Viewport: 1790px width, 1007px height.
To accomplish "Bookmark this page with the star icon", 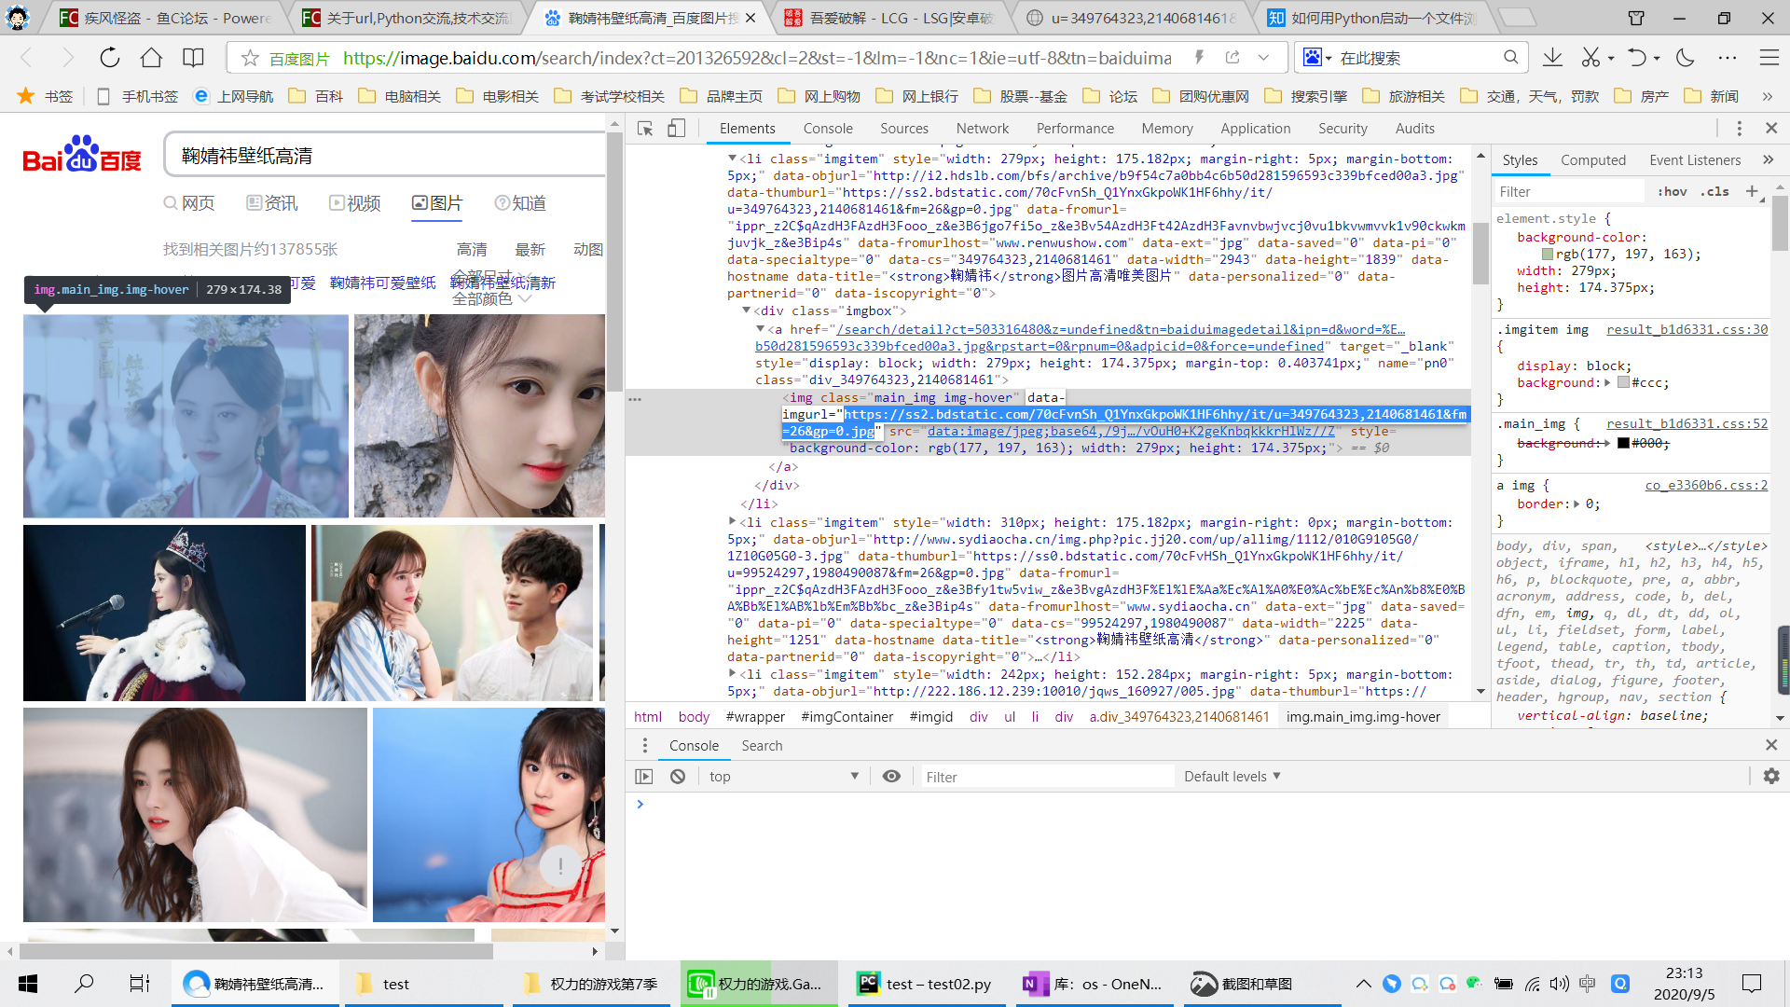I will pos(250,59).
